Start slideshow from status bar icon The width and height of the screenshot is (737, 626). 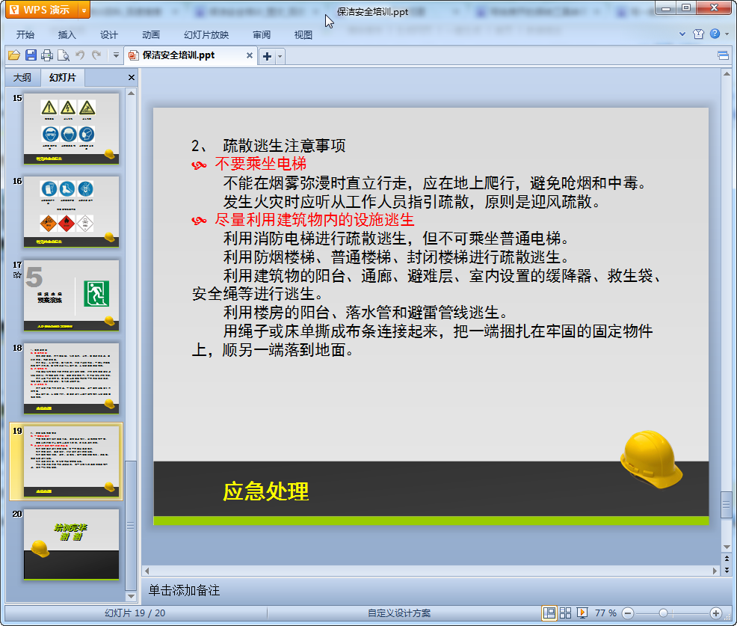[x=582, y=613]
